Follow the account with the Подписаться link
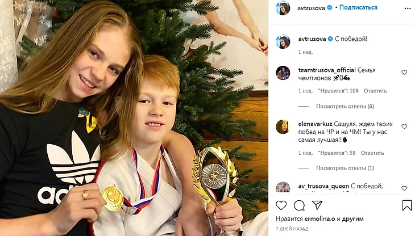Viewport: 415px width, 236px height. click(358, 7)
